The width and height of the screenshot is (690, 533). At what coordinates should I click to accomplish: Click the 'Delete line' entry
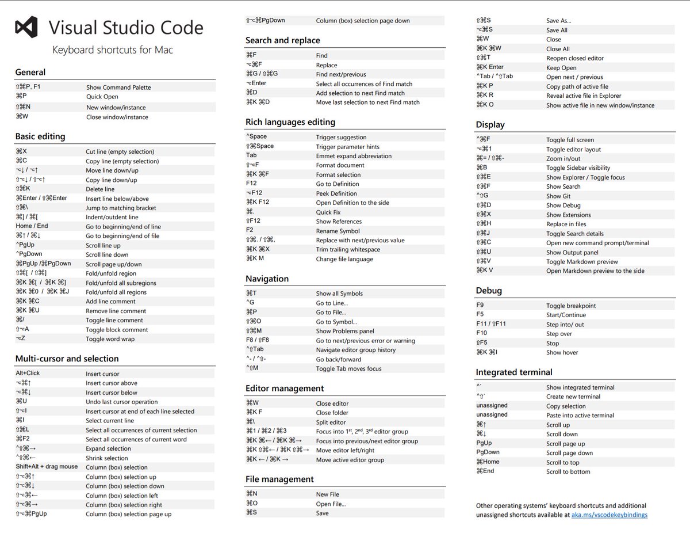pyautogui.click(x=100, y=189)
